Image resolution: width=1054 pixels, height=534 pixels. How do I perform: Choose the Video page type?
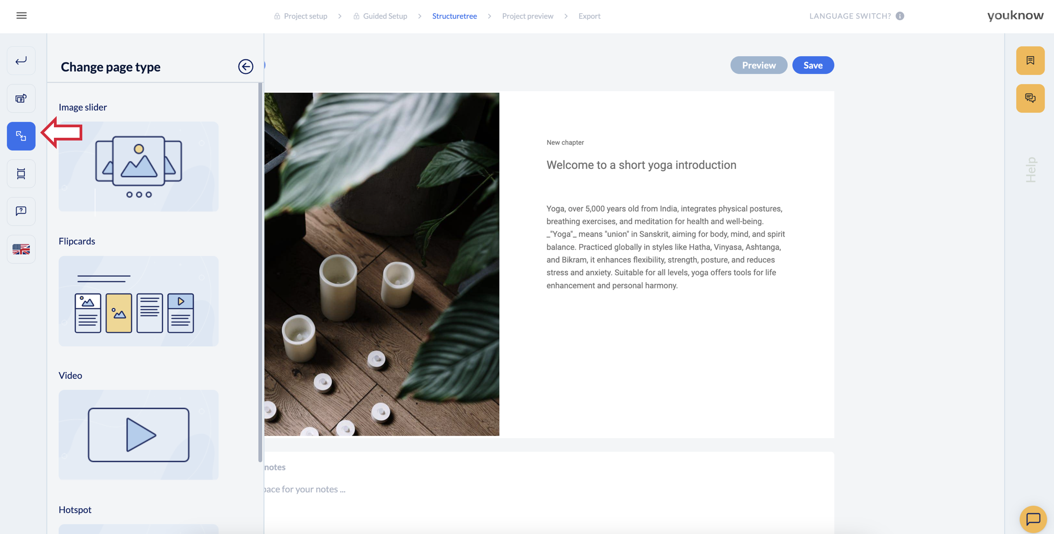[x=138, y=435]
